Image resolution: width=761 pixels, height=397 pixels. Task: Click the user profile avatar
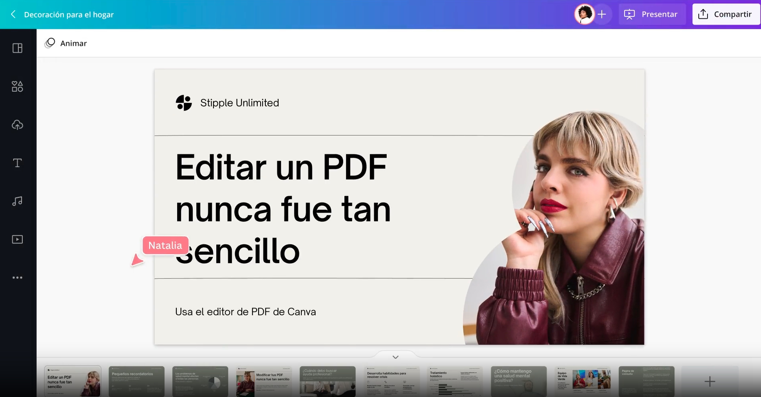coord(584,14)
